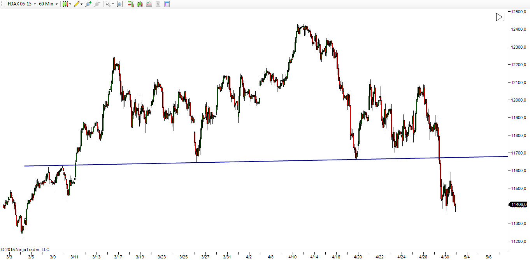Click the 4/14 date axis label
The width and height of the screenshot is (530, 260).
pyautogui.click(x=315, y=257)
